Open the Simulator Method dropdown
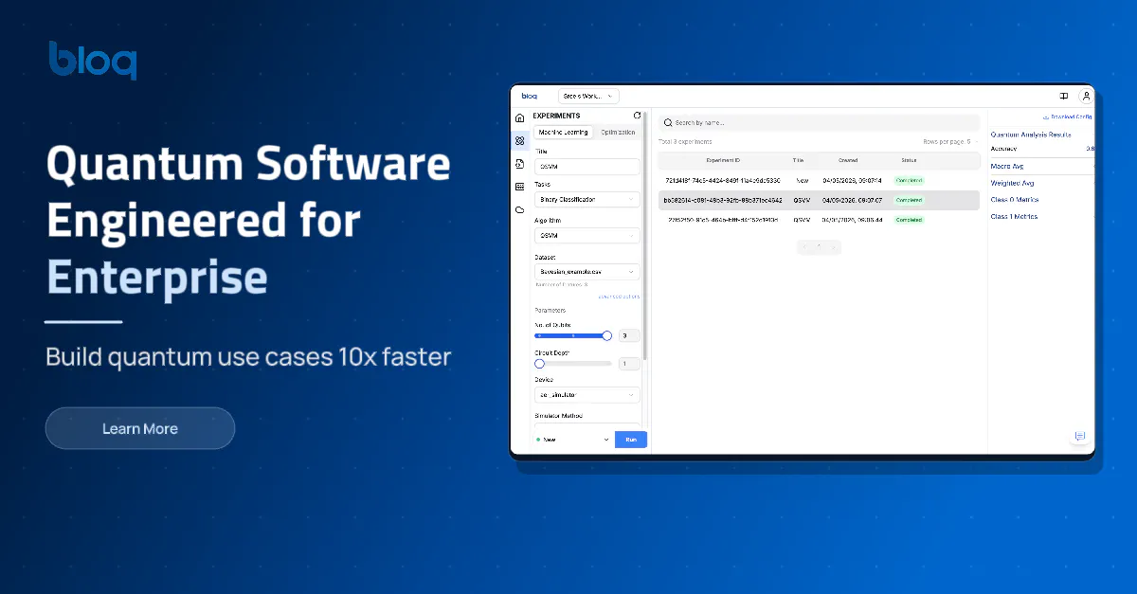This screenshot has width=1137, height=594. tap(587, 426)
